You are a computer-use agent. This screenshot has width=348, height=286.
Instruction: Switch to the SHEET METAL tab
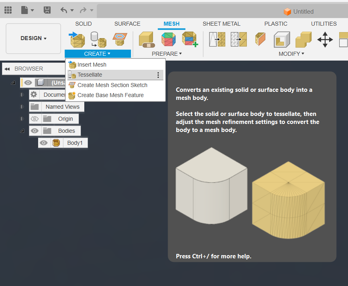tap(221, 24)
